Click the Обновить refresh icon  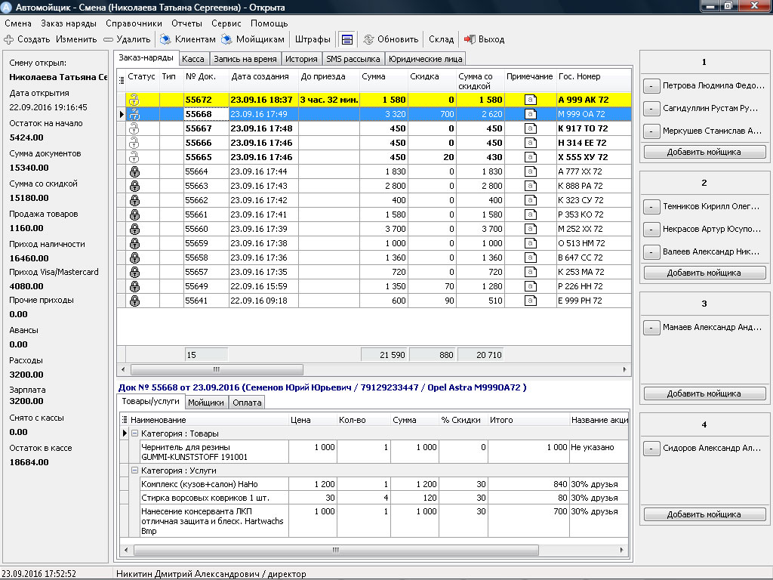coord(368,39)
